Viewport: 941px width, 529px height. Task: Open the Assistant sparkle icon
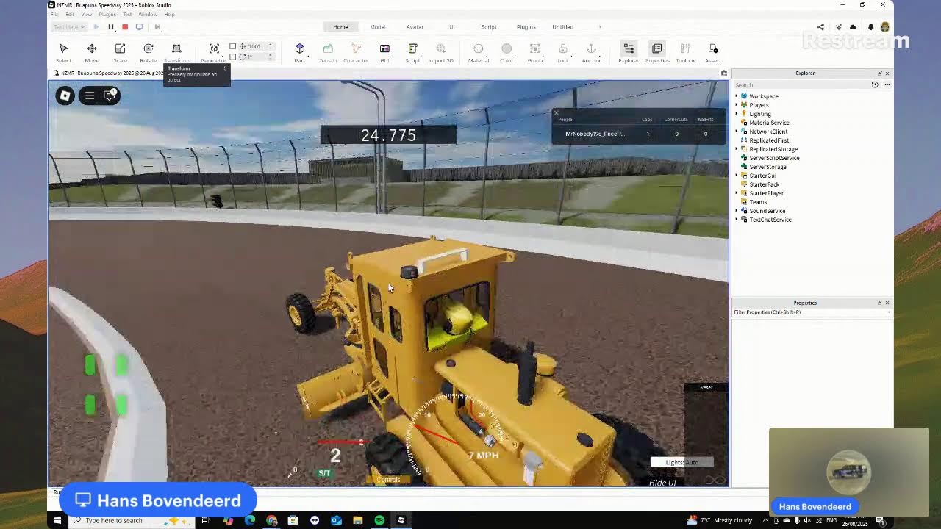pos(839,27)
